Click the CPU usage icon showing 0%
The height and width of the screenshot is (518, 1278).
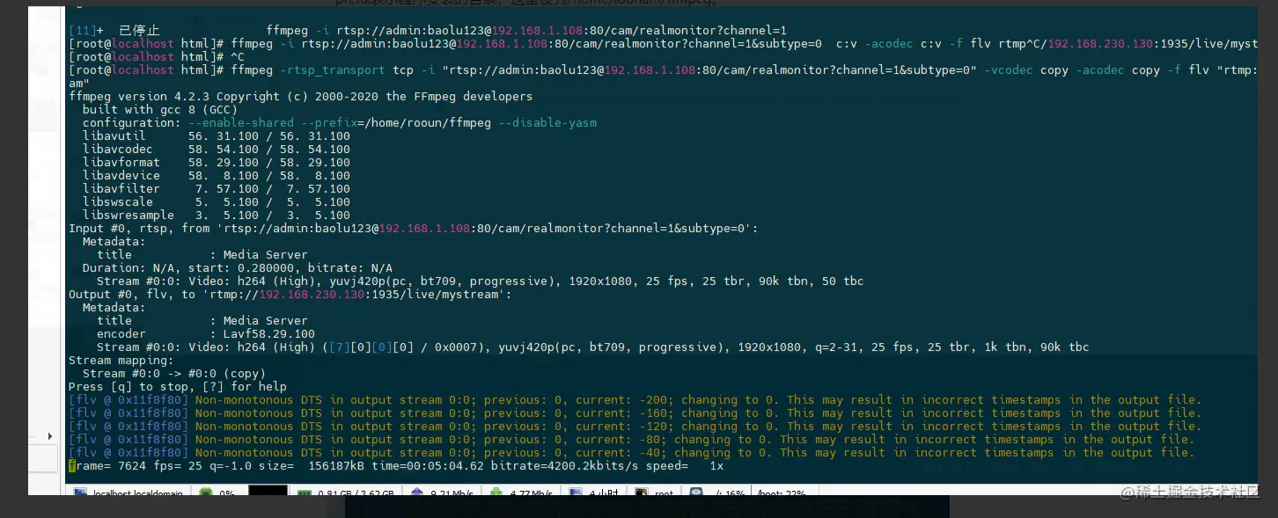(204, 493)
